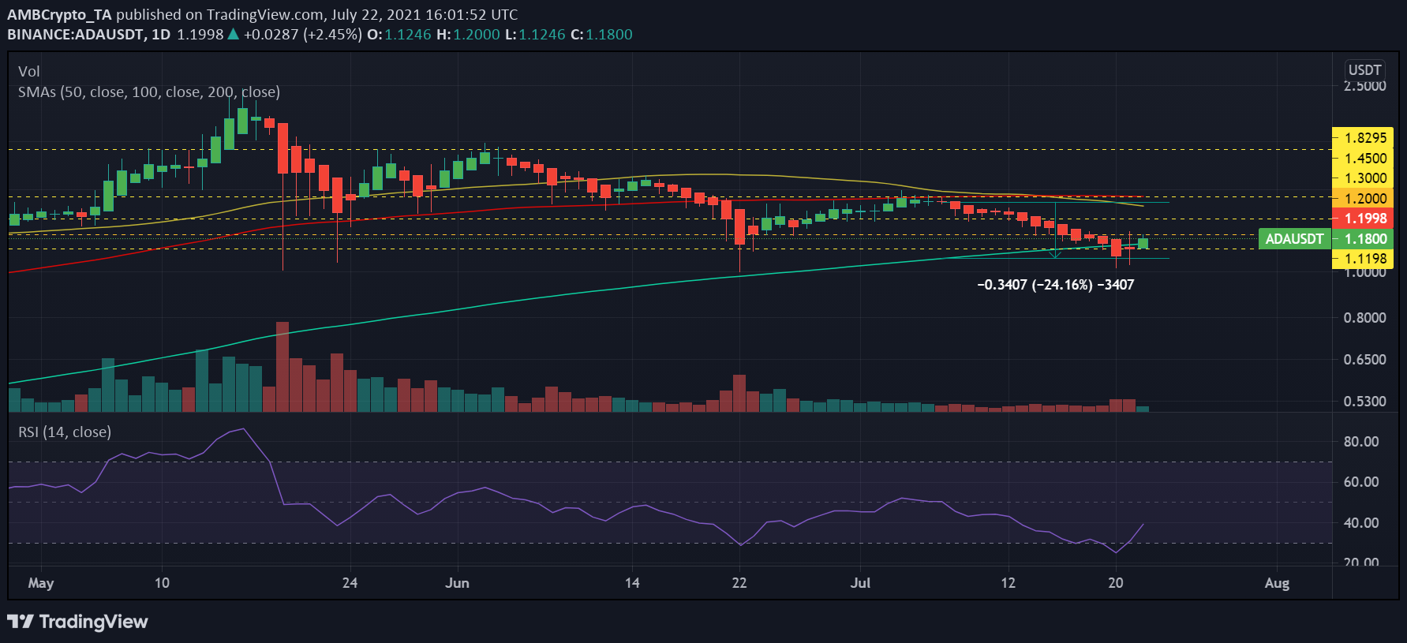Click the 0.5300 price axis value
Screen dimensions: 1407x643
click(1364, 402)
